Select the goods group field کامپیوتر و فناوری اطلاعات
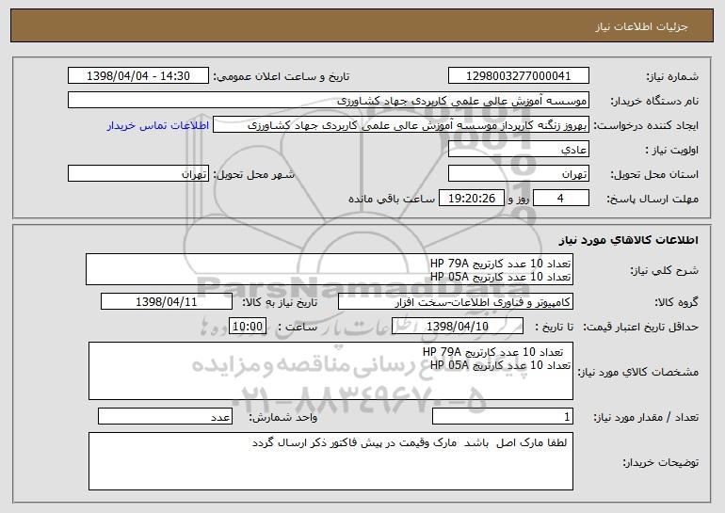This screenshot has width=725, height=513. pyautogui.click(x=456, y=302)
